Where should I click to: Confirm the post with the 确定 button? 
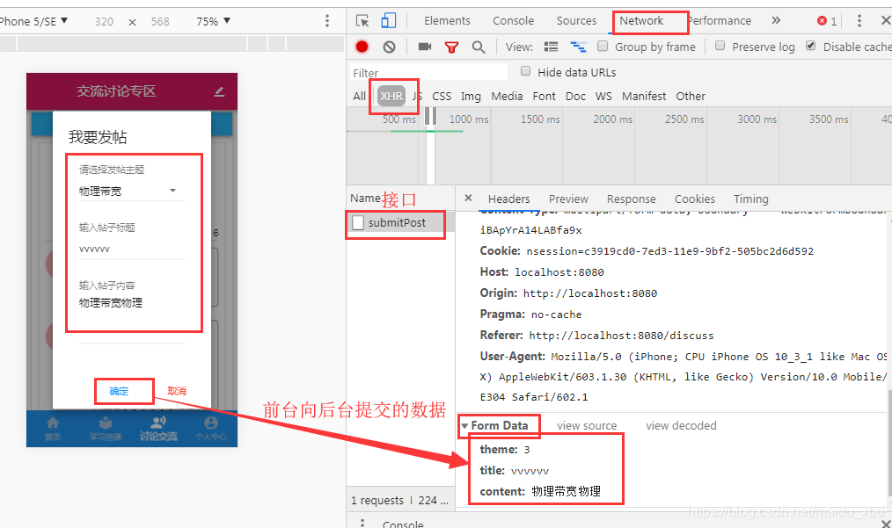pyautogui.click(x=119, y=391)
